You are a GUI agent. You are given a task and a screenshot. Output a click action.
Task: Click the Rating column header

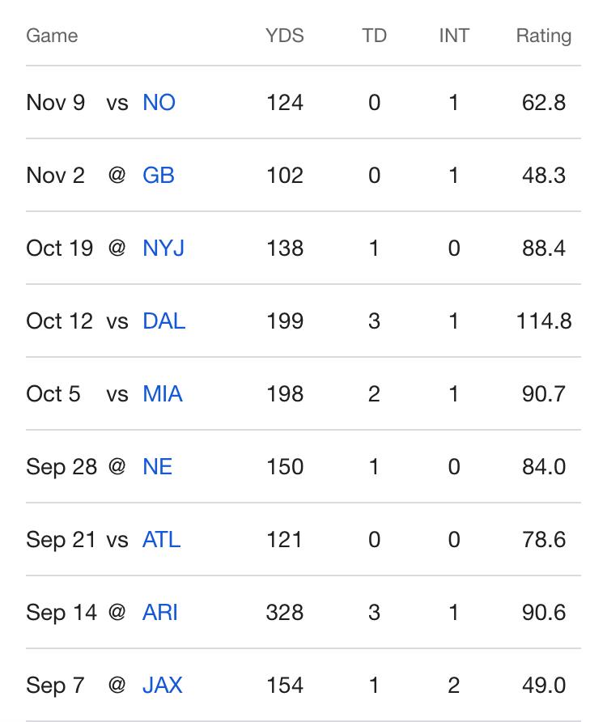(544, 36)
